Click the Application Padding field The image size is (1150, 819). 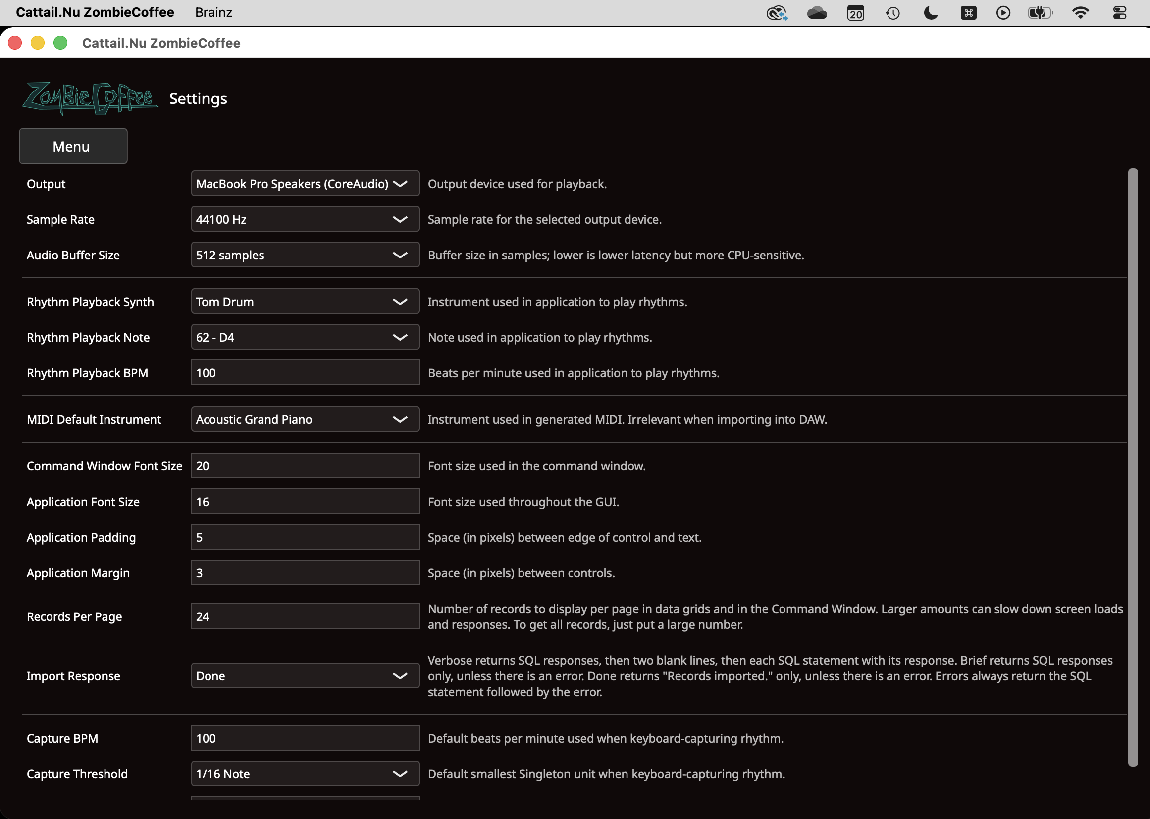305,537
